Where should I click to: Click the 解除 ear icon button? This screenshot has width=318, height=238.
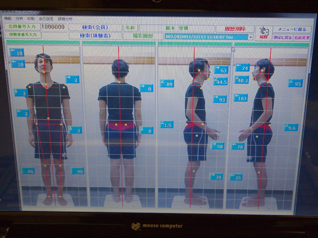[x=264, y=32]
